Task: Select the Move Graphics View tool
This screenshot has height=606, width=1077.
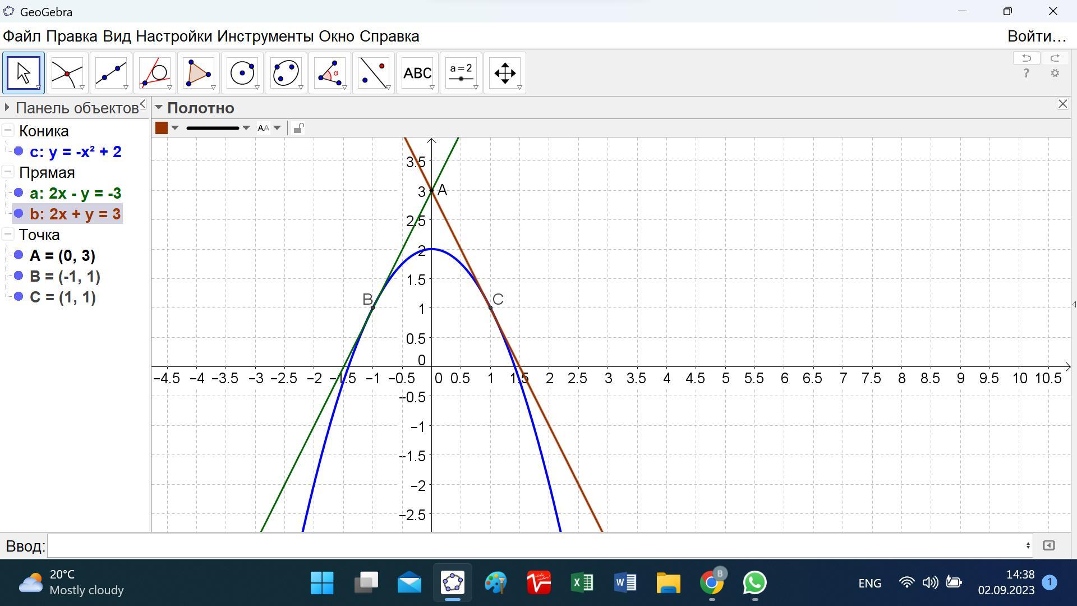Action: (504, 73)
